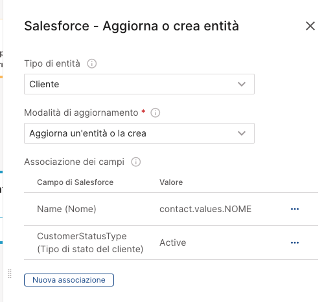Click the Campo di Salesforce column header
Screen dimensions: 335x302
[75, 182]
